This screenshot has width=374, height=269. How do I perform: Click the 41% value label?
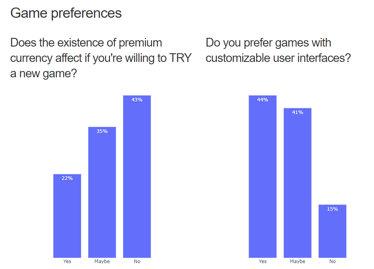[x=297, y=112]
